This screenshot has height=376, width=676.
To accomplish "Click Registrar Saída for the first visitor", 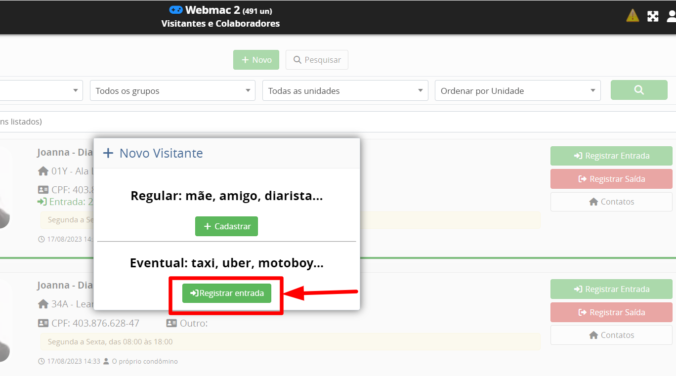I will pyautogui.click(x=611, y=179).
